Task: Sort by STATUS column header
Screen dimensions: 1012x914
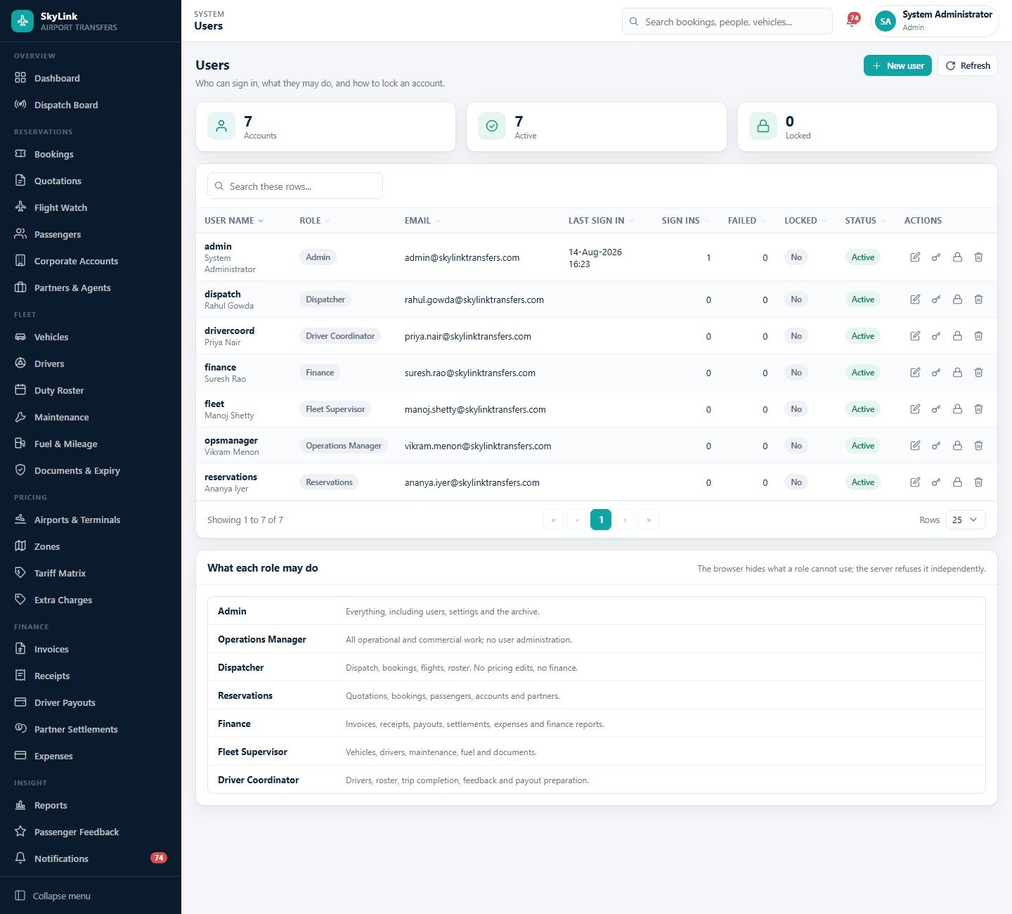Action: [x=865, y=221]
